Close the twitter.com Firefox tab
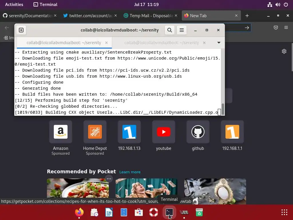 click(x=116, y=16)
